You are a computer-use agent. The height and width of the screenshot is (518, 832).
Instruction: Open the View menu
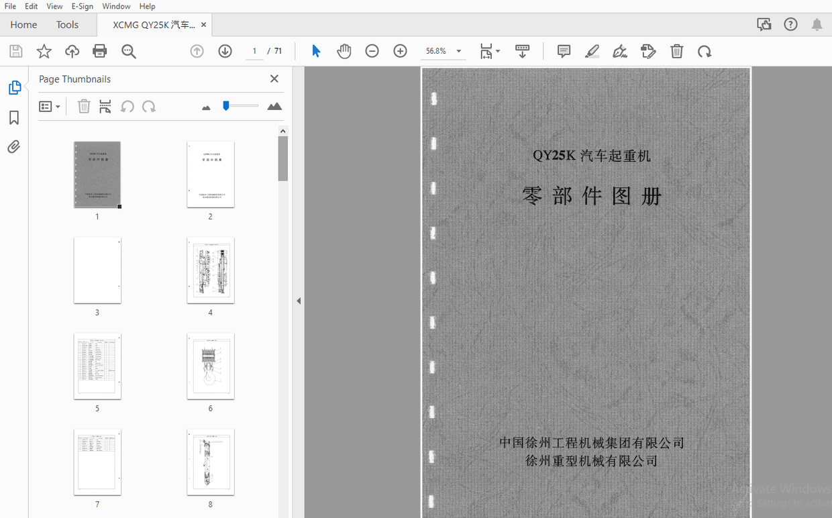point(54,6)
